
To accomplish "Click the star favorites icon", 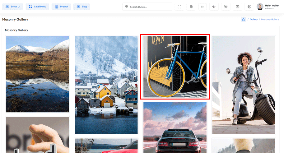I will 214,7.
